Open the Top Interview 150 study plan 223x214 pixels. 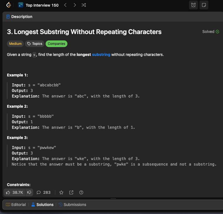38,5
